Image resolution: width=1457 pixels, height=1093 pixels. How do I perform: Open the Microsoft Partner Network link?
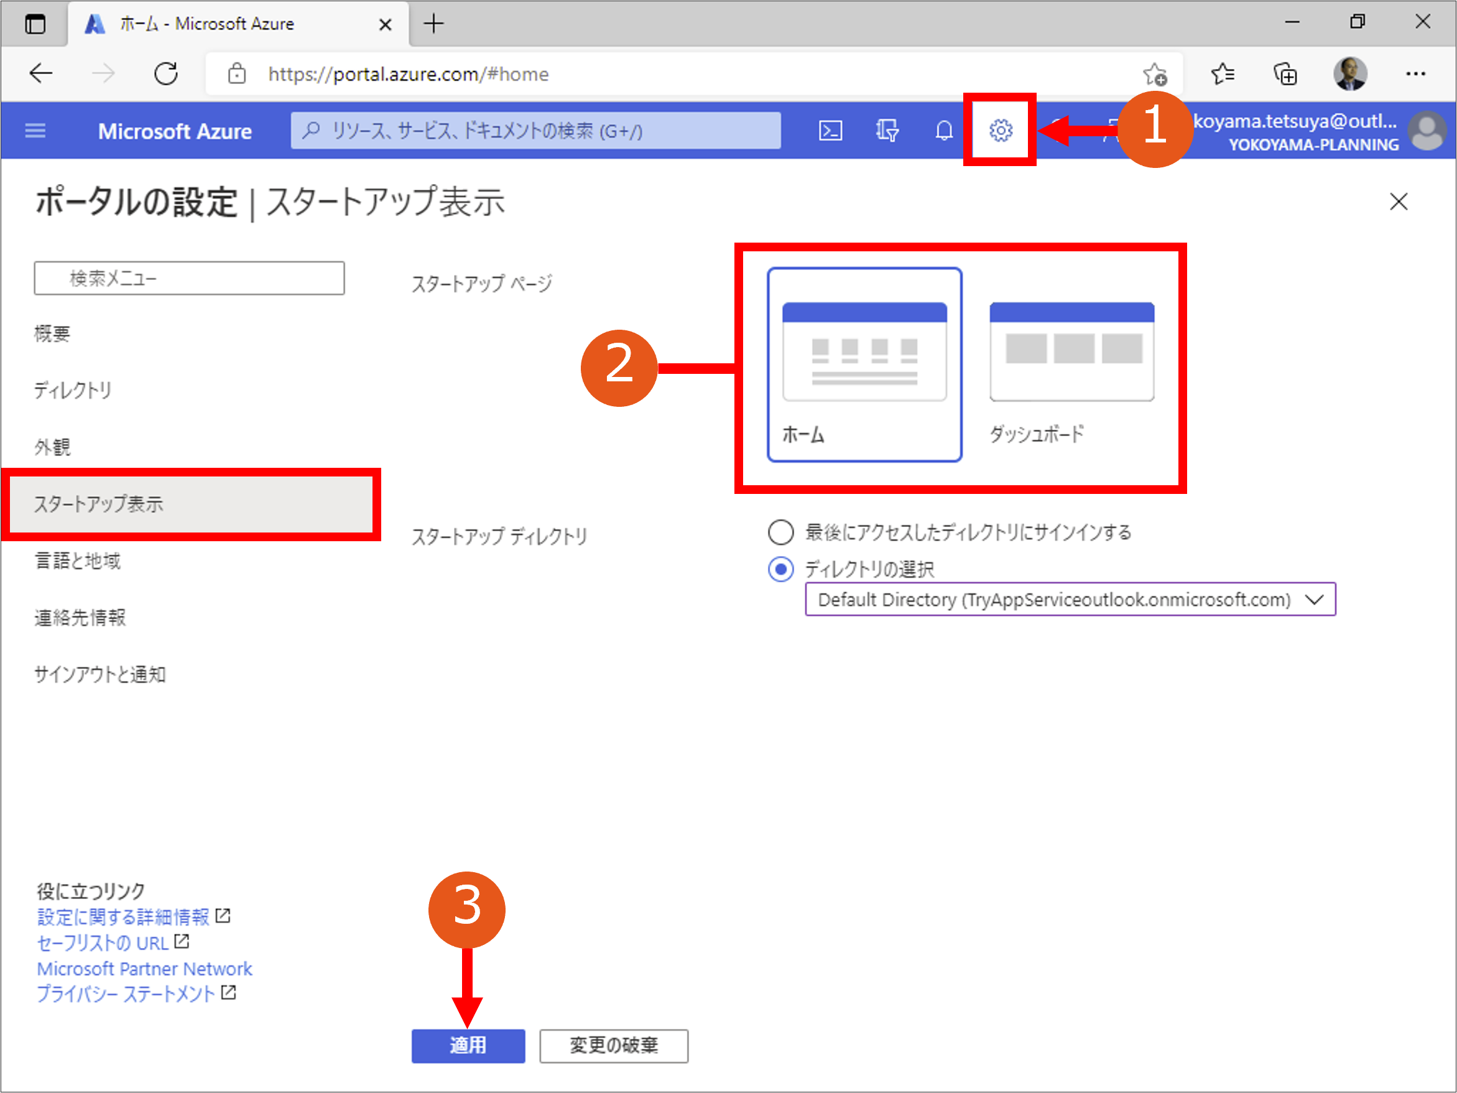pos(144,968)
